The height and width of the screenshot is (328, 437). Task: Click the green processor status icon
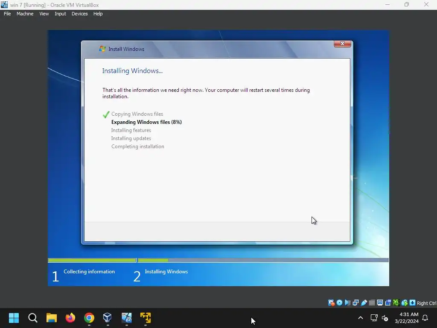(x=396, y=303)
